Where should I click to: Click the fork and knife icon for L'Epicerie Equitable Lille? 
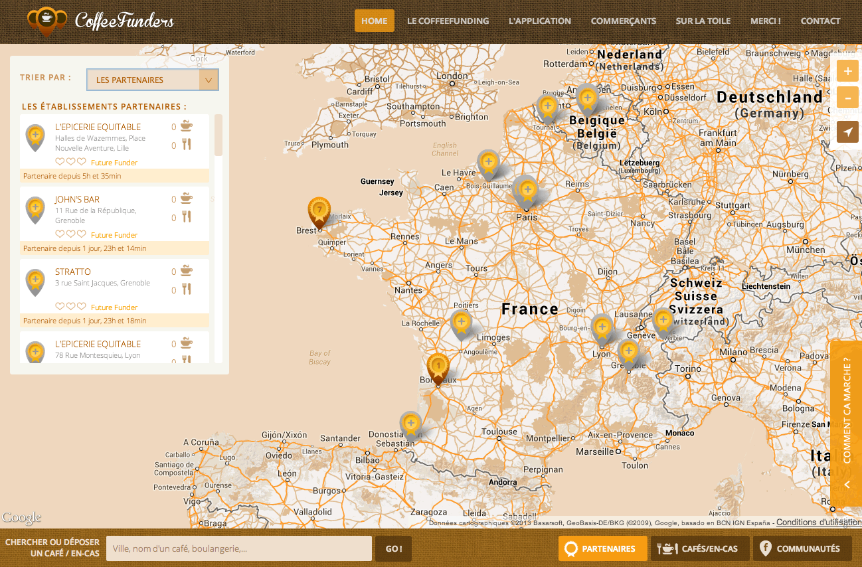186,144
